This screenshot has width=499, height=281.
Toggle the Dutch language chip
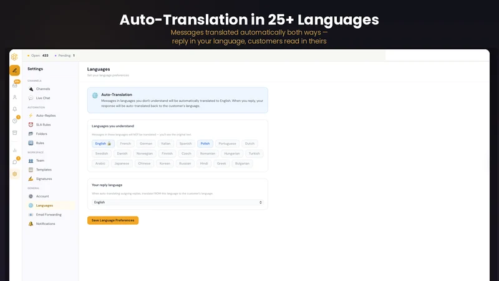pos(250,144)
